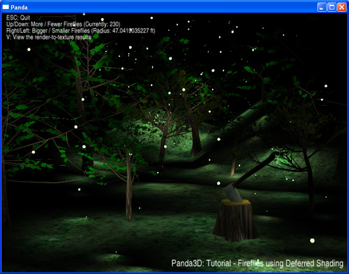Select the firefly count value "230"
Viewport: 349px width, 274px height.
114,24
